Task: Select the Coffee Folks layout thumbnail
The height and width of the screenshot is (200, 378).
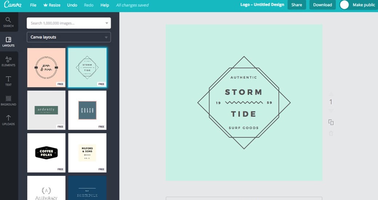Action: 47,153
